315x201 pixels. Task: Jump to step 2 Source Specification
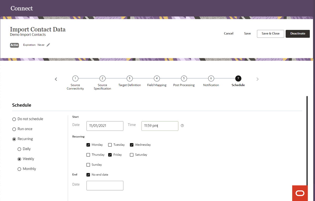pos(102,78)
